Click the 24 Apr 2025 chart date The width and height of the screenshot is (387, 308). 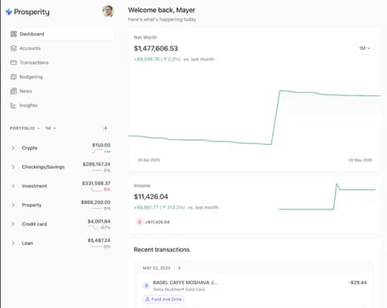[149, 160]
